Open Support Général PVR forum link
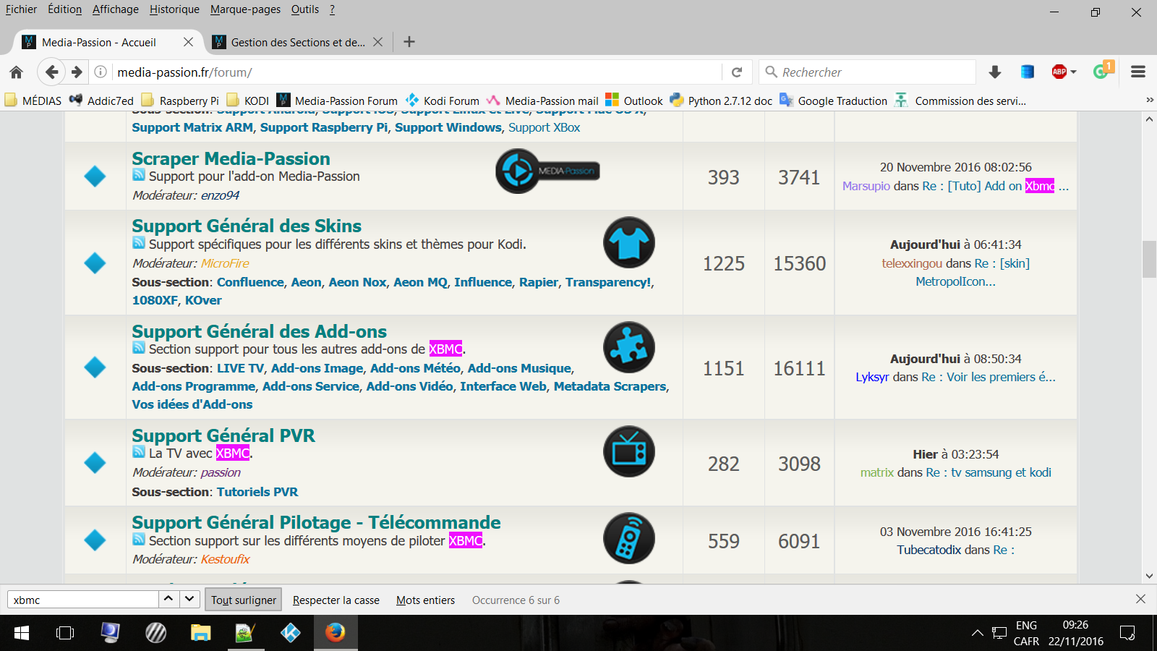The width and height of the screenshot is (1157, 651). pos(223,435)
